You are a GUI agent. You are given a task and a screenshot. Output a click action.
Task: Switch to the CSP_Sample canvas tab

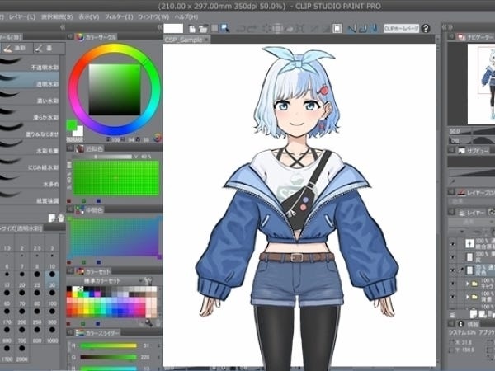[x=183, y=38]
